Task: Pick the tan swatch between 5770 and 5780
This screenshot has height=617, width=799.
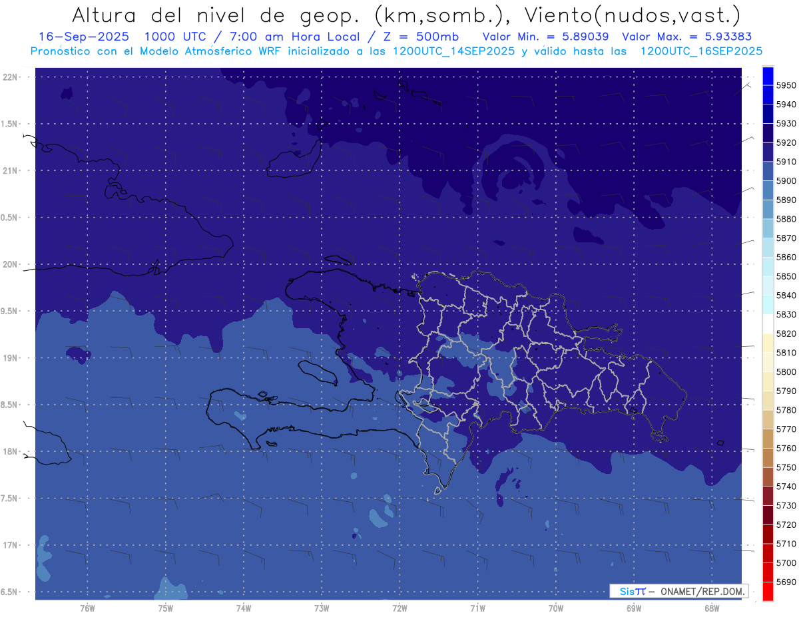Action: pos(768,420)
